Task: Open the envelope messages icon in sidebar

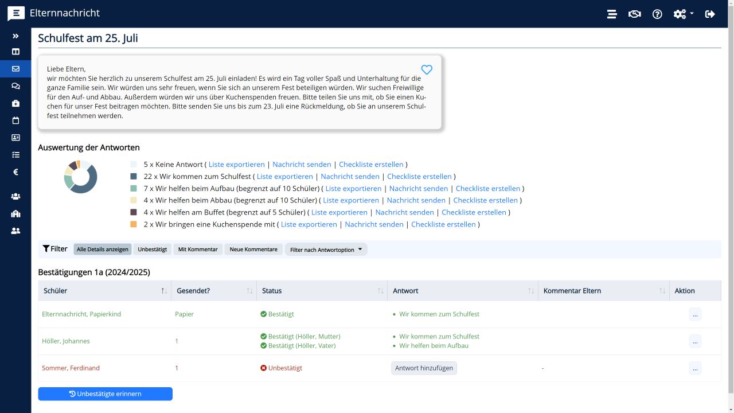Action: pos(15,69)
